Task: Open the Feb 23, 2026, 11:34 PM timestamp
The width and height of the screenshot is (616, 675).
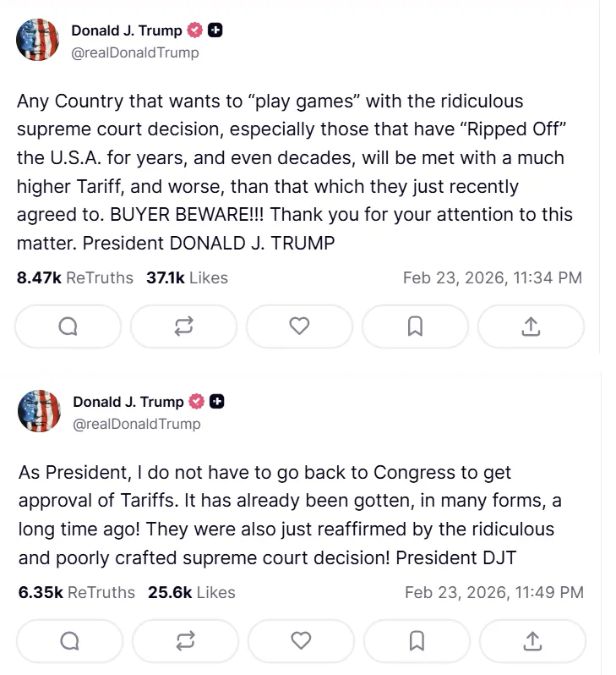Action: point(492,277)
